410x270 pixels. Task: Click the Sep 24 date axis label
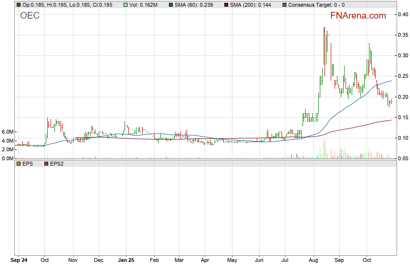[19, 261]
